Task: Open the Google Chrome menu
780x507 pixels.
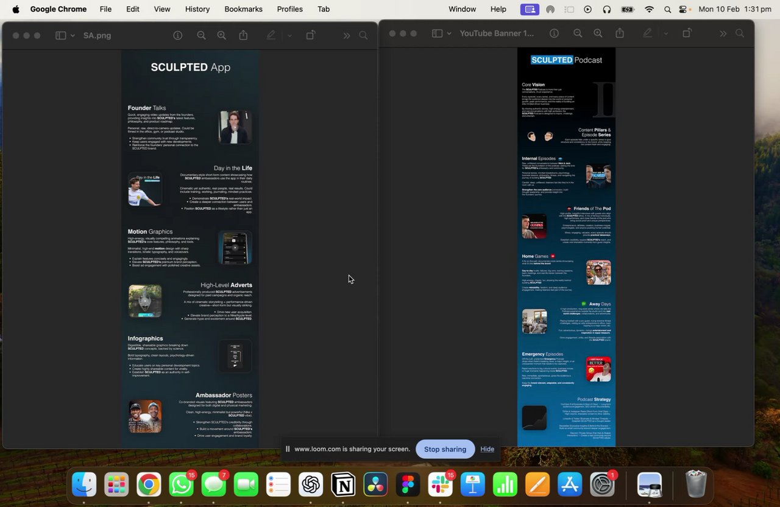Action: pyautogui.click(x=58, y=9)
